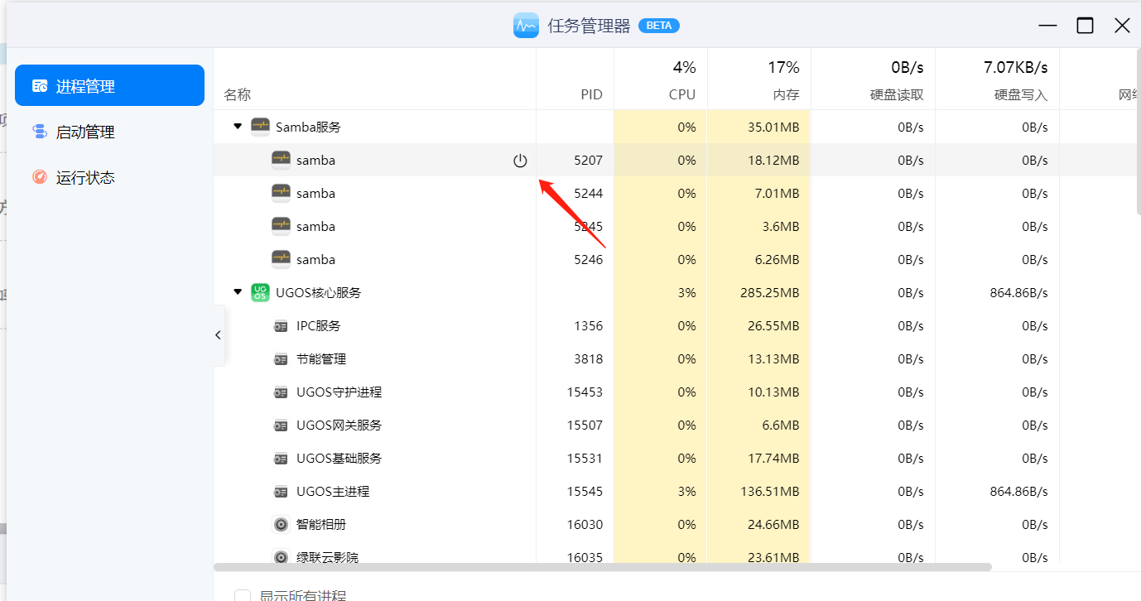Sort by the CPU column header
Screen dimensions: 1141x601
pos(682,94)
